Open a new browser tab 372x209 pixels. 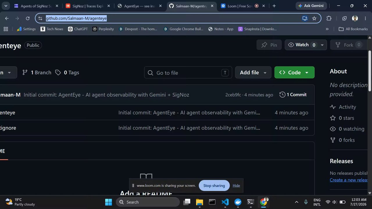click(274, 6)
